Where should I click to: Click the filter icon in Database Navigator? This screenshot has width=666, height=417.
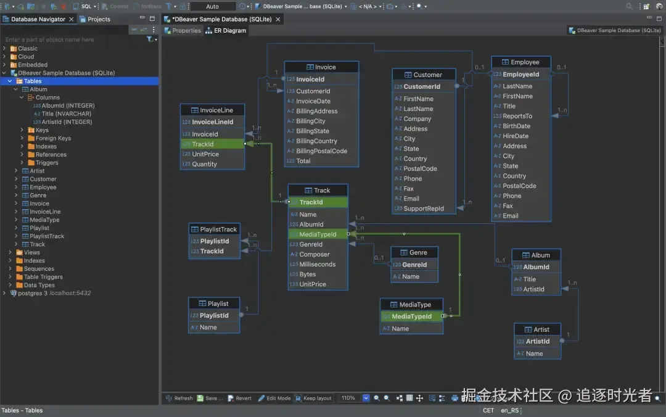click(x=150, y=39)
